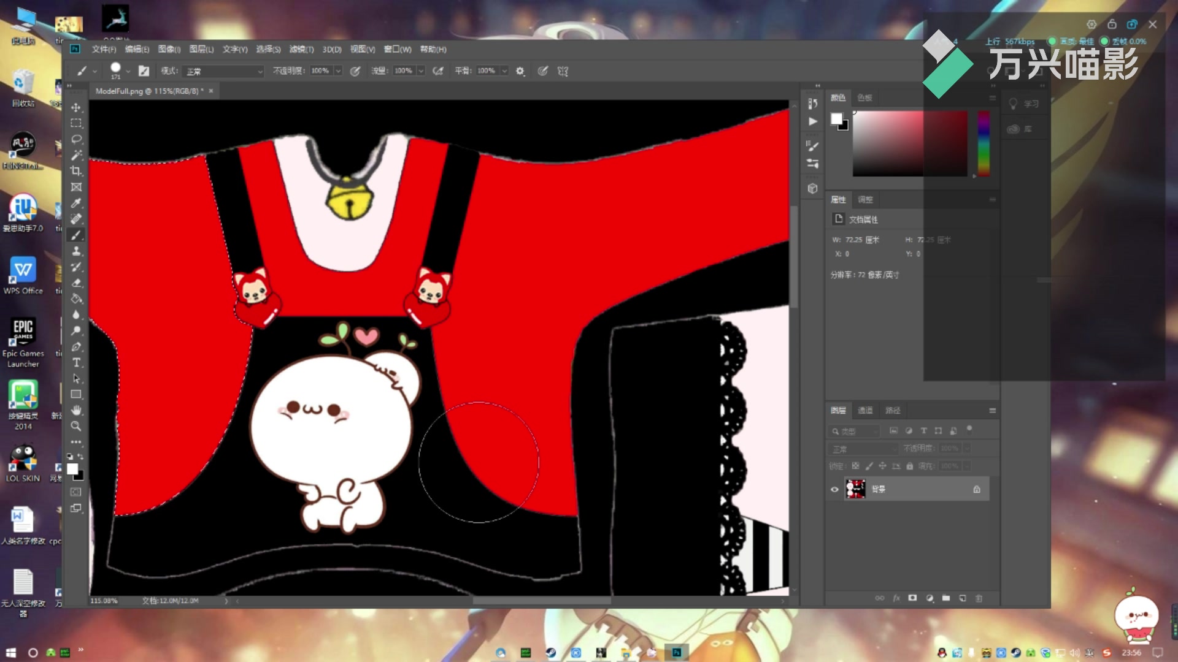
Task: Open the Actions play-arrow panel icon
Action: (x=812, y=121)
